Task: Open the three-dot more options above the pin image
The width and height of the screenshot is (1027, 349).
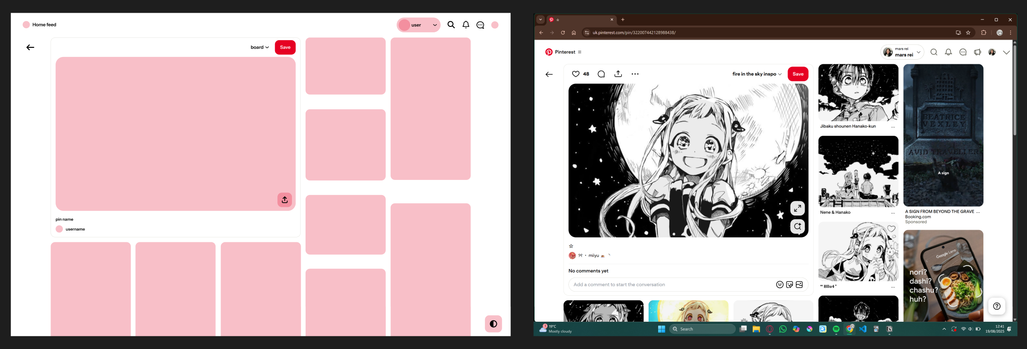Action: coord(635,74)
